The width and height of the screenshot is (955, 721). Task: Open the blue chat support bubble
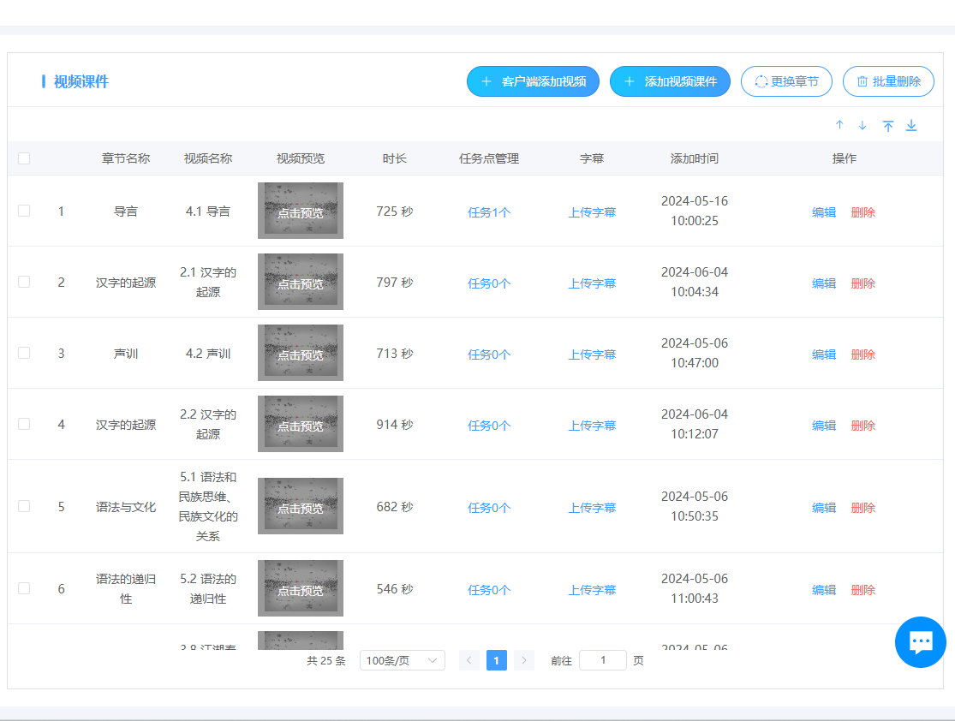click(920, 641)
